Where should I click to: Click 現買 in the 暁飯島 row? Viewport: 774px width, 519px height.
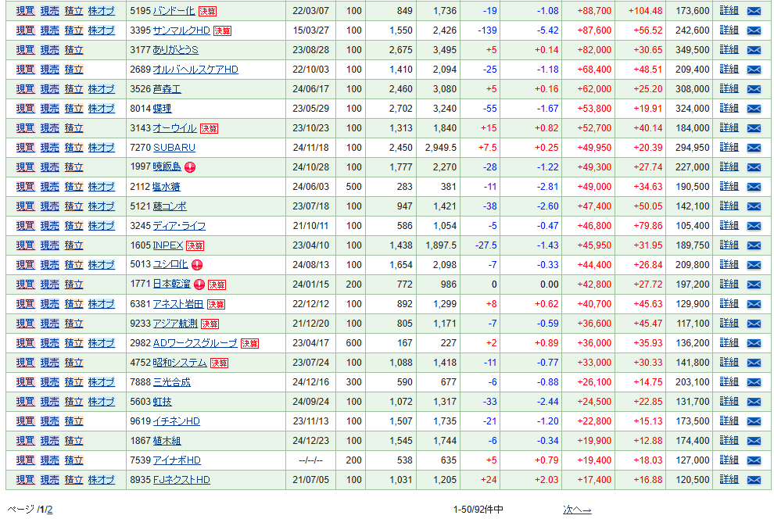coord(26,166)
